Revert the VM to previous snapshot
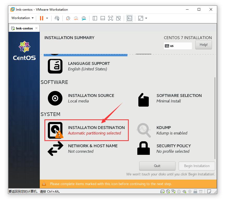 [x=76, y=18]
